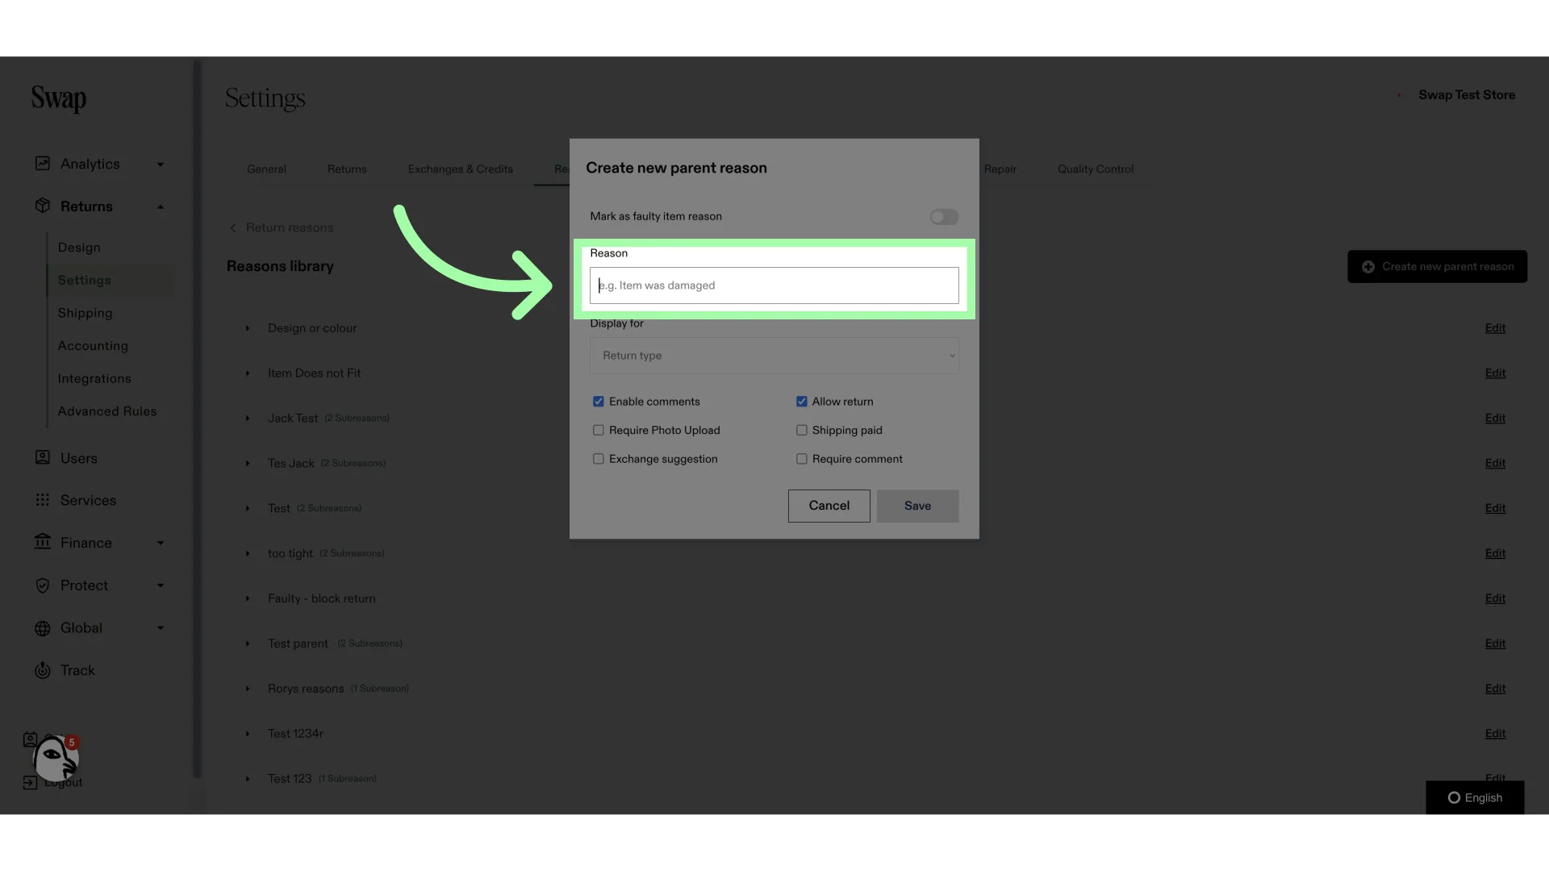Click Edit for Item Does not Fit
Viewport: 1549px width, 871px height.
1495,373
